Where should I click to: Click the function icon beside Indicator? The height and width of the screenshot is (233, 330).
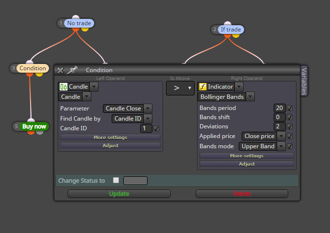tap(203, 87)
